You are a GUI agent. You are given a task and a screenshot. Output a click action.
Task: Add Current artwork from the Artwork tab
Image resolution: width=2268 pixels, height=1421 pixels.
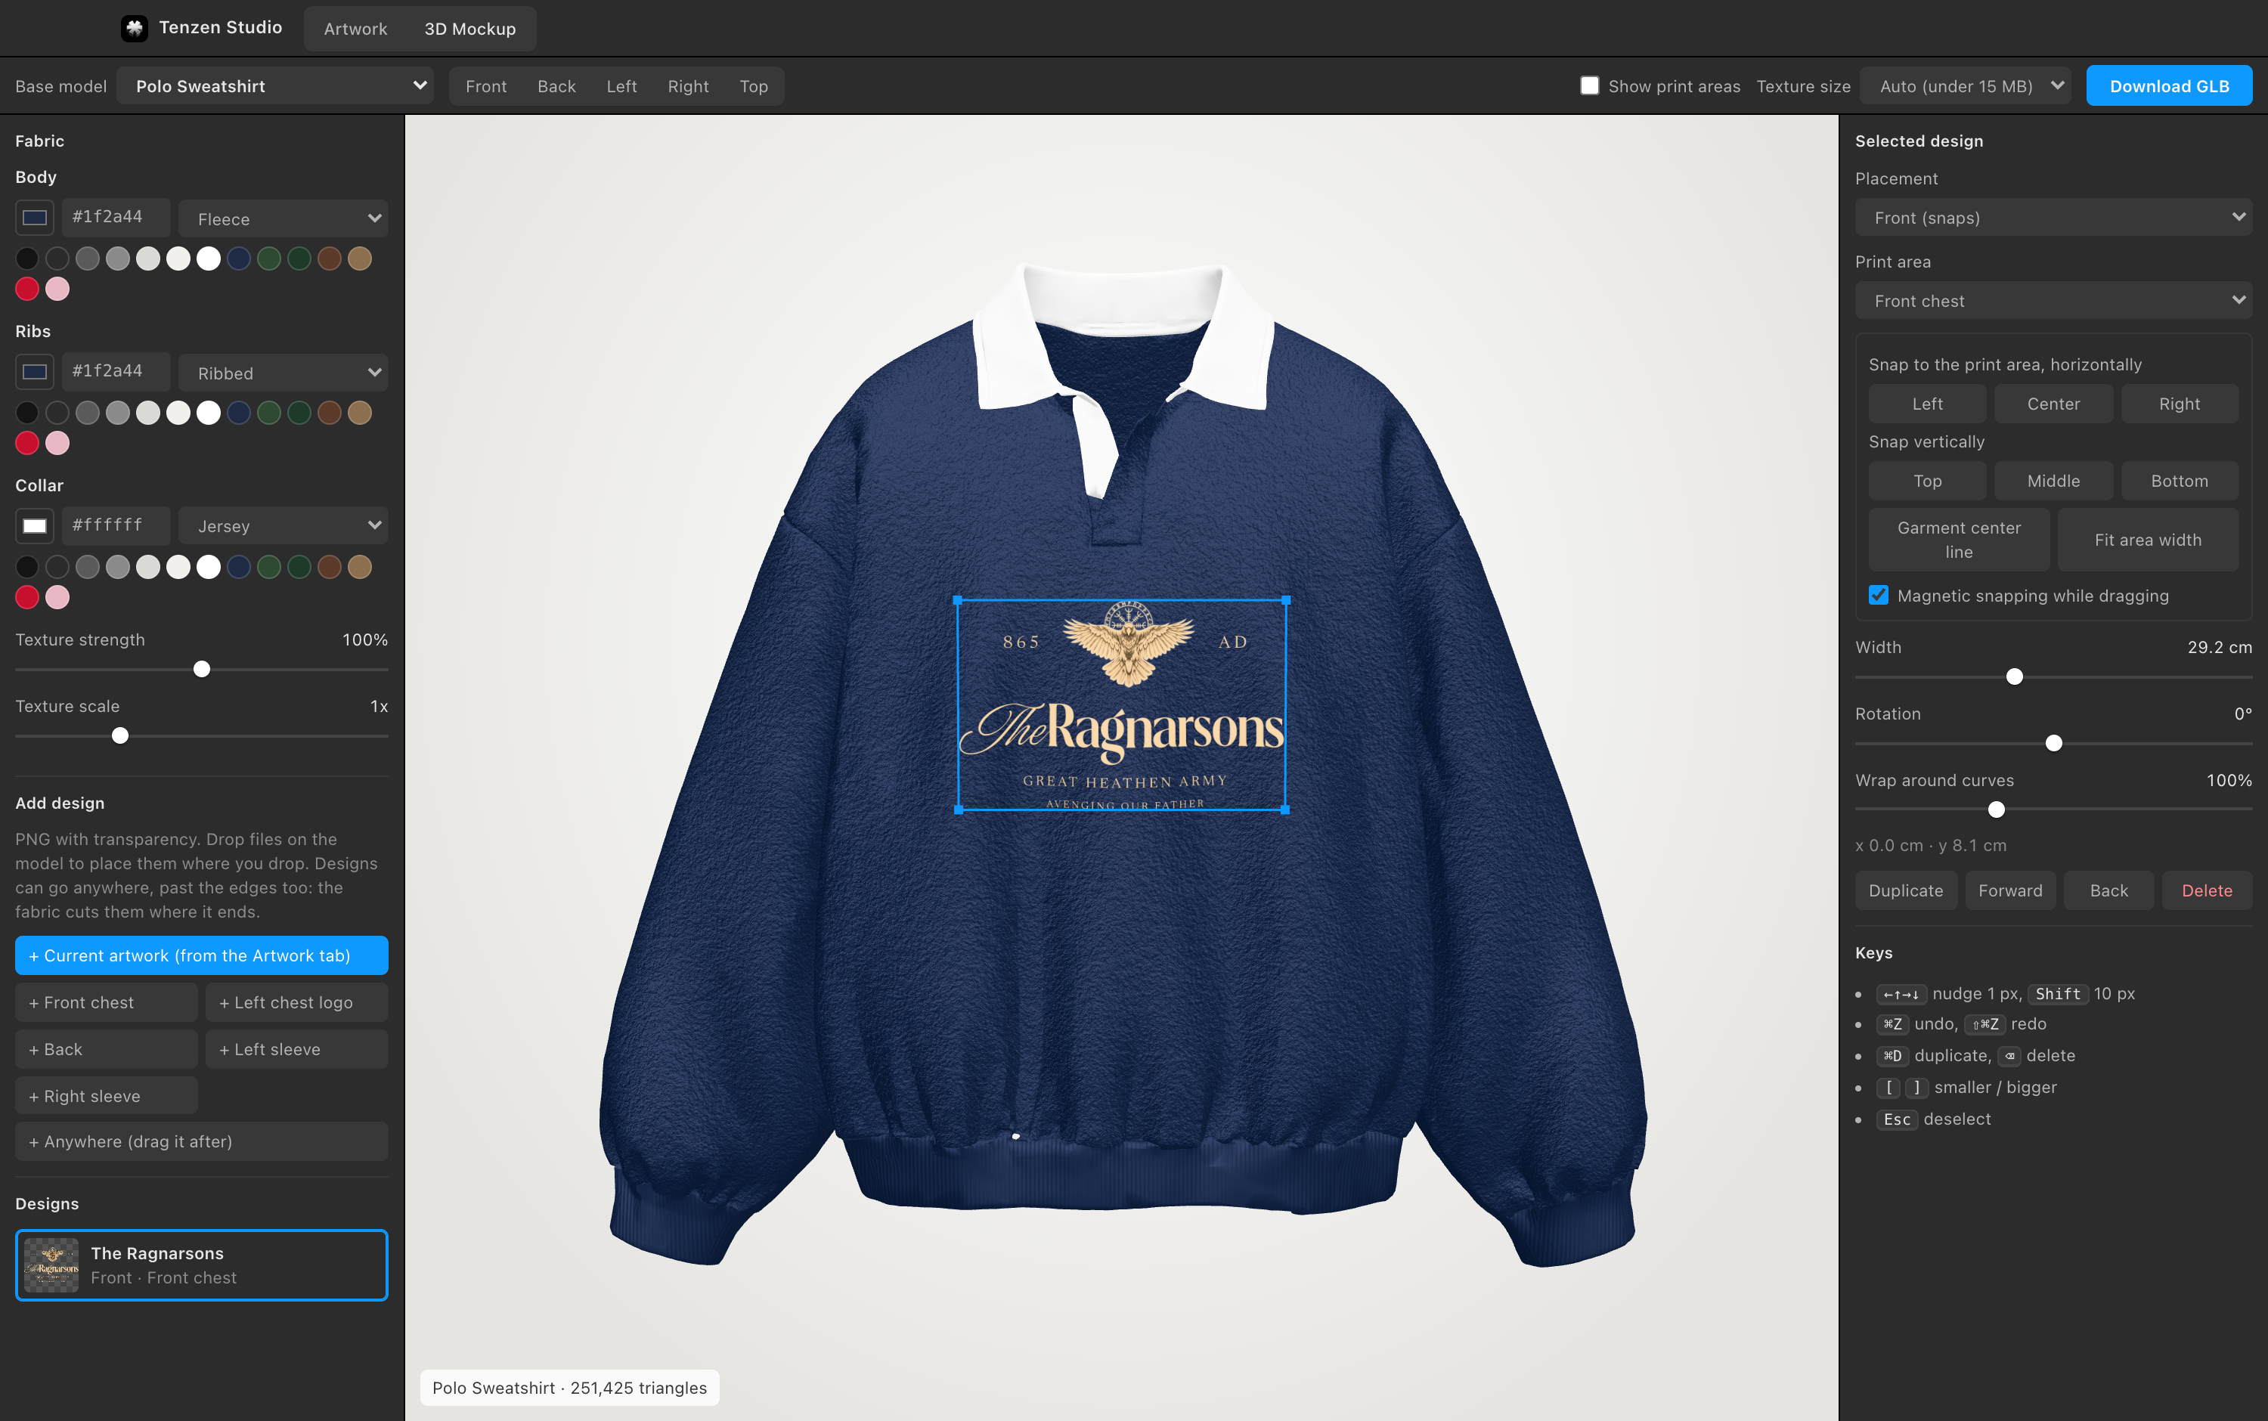201,955
